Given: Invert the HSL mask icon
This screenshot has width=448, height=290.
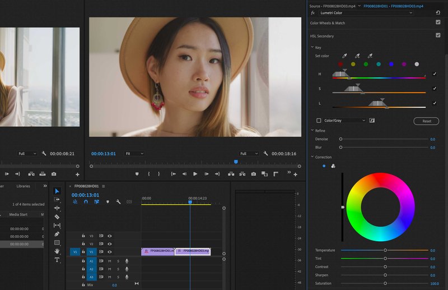Looking at the screenshot, I should [x=372, y=121].
